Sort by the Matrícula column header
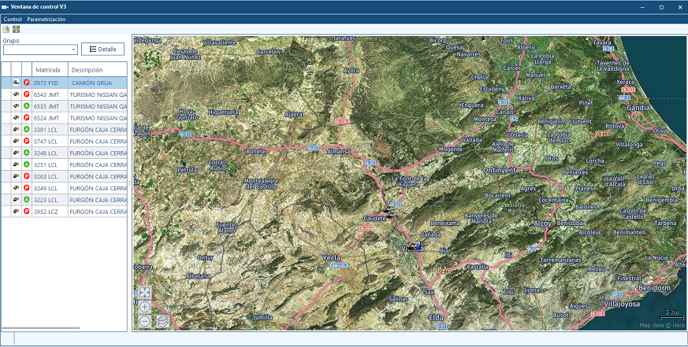 tap(48, 69)
